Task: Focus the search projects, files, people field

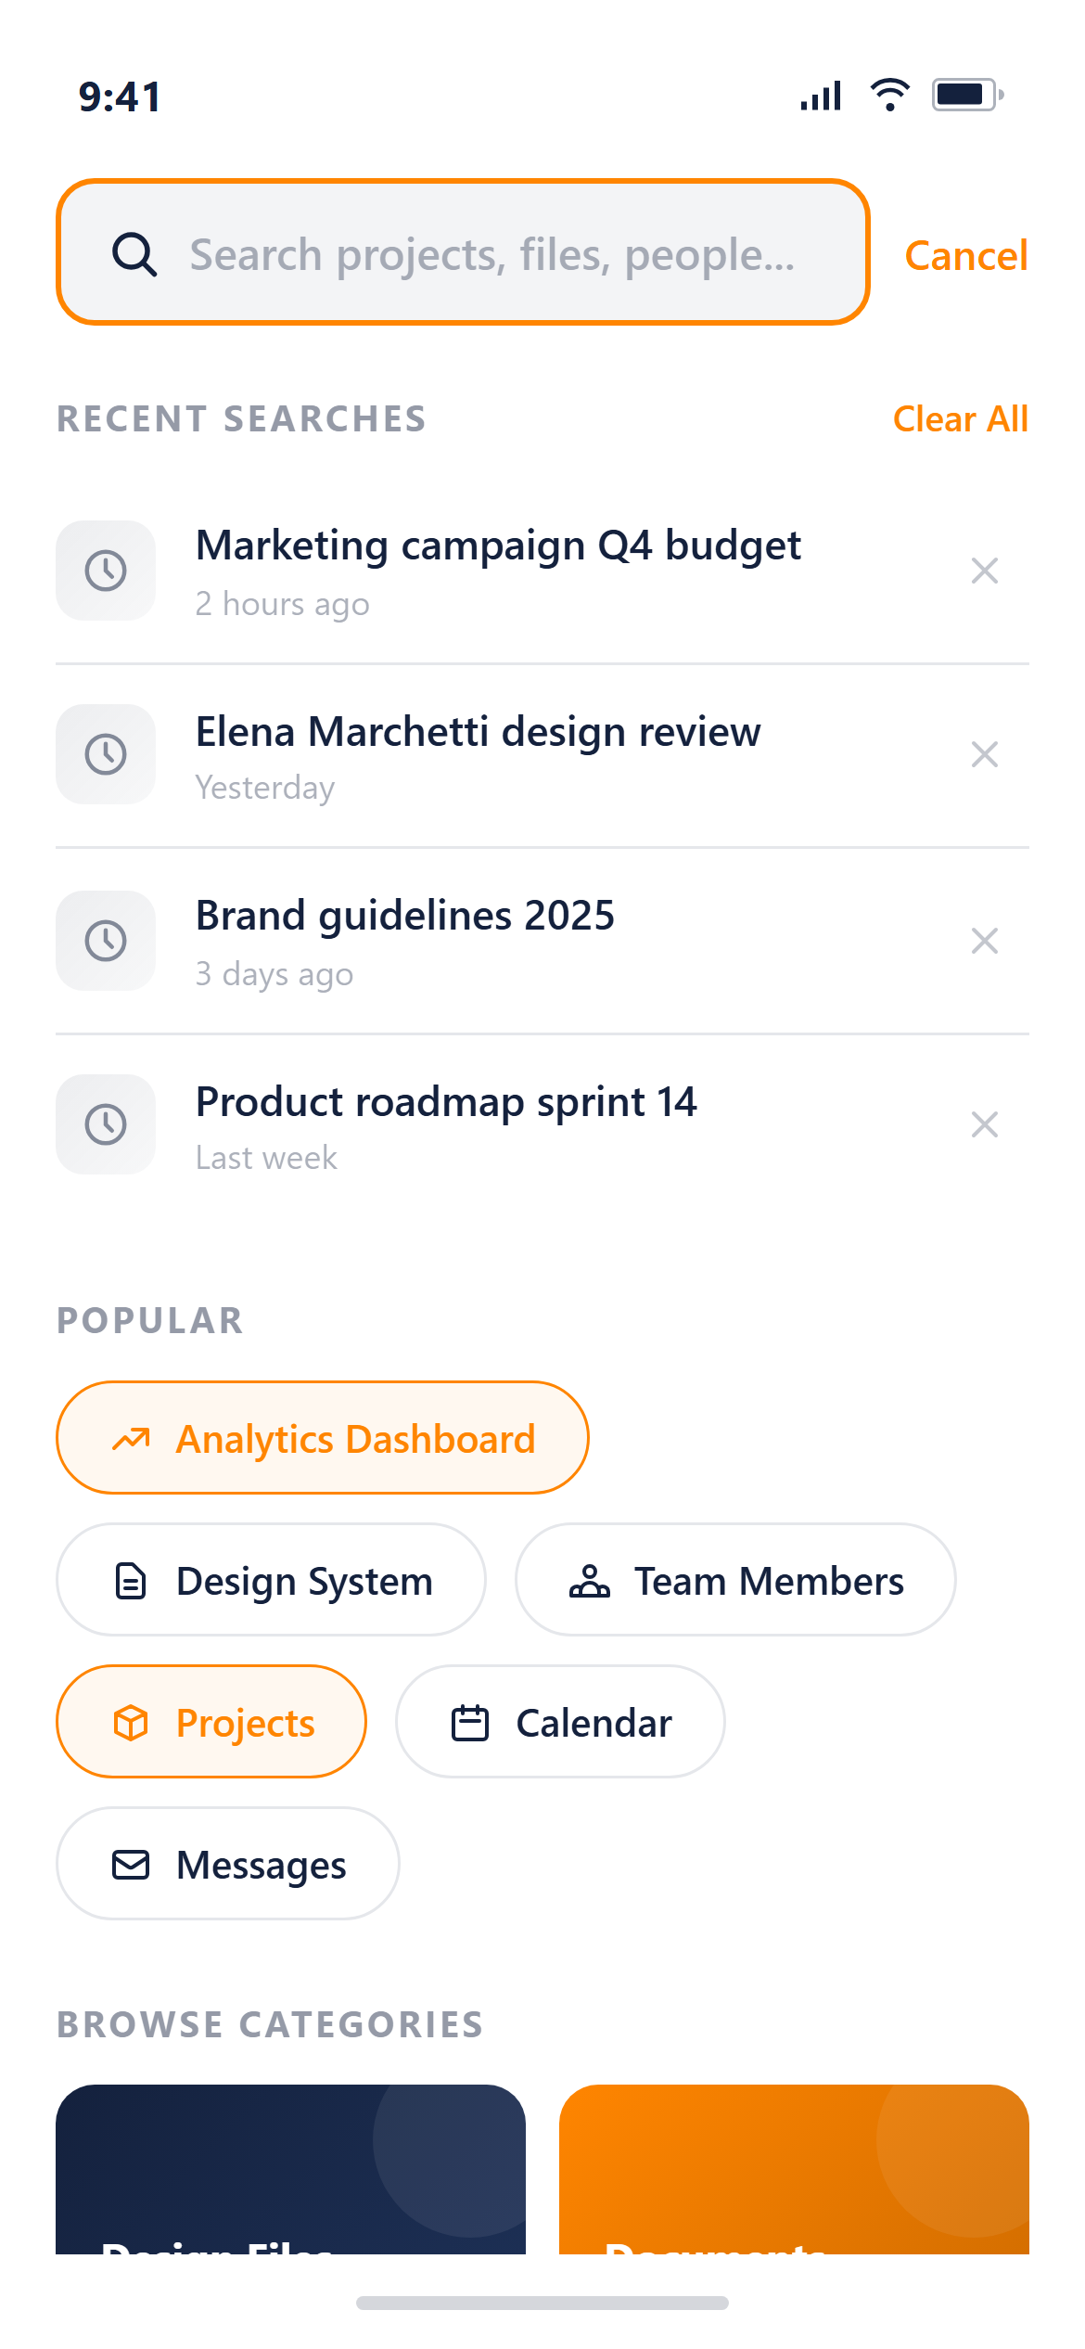Action: (x=463, y=252)
